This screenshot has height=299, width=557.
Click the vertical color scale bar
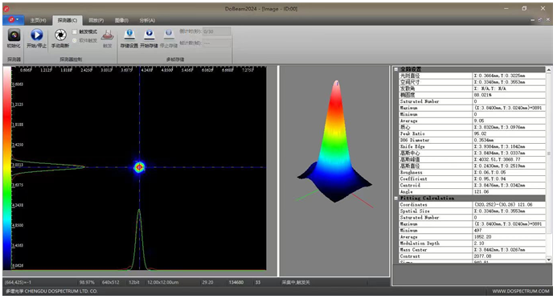tap(7, 168)
